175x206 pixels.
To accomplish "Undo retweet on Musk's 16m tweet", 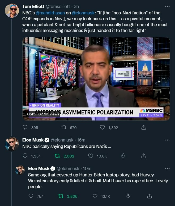I will [57, 156].
